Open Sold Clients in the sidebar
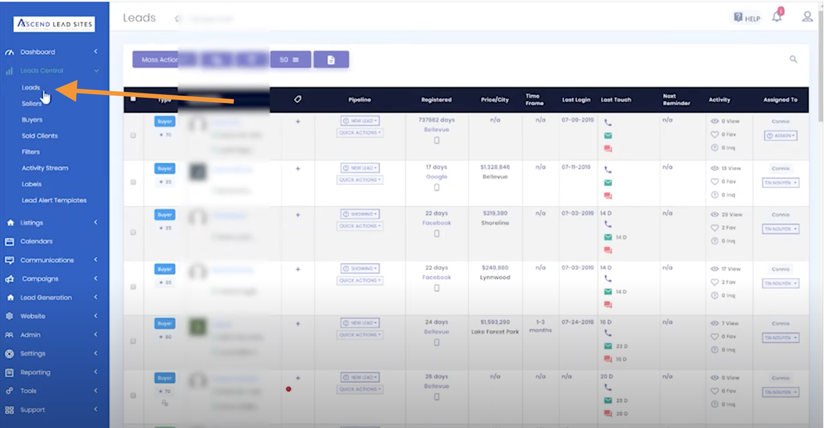Screen dimensions: 824x428 pos(40,136)
